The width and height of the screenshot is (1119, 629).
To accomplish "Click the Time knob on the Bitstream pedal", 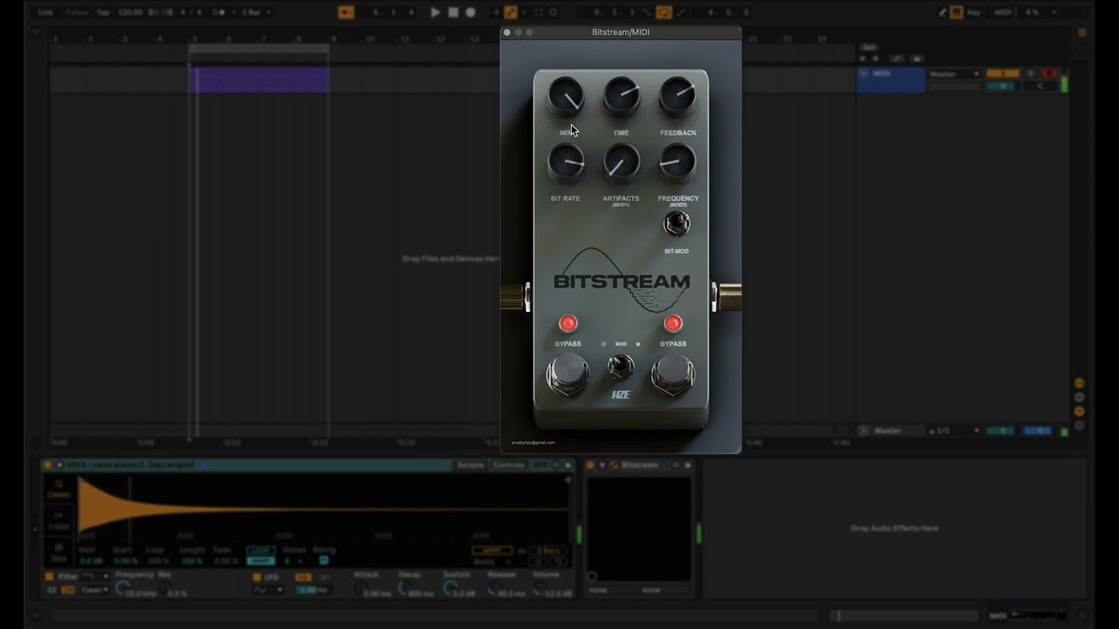I will click(622, 97).
